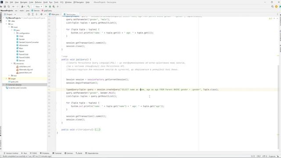281x158 pixels.
Task: Open the Run tool window
Action: (x=24, y=153)
